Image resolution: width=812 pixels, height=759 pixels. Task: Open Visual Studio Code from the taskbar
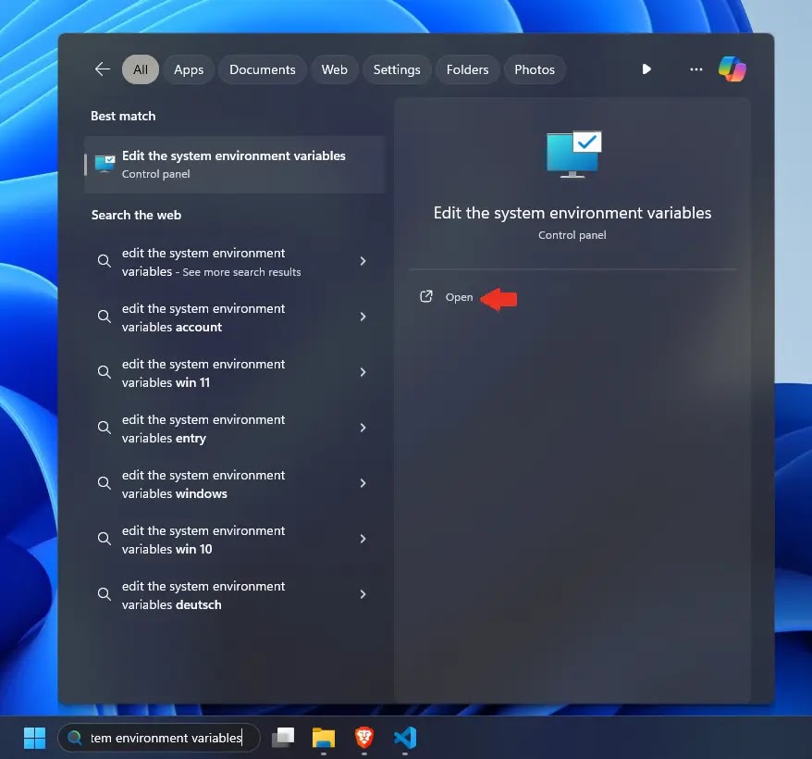(x=405, y=737)
